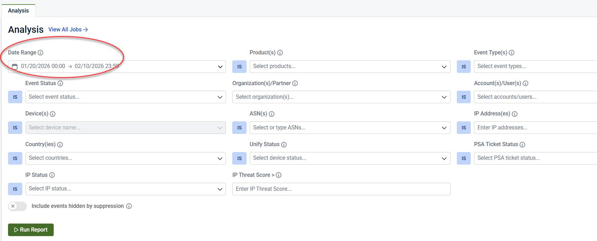Toggle the IS operator for Event Status
The height and width of the screenshot is (241, 597).
(15, 97)
